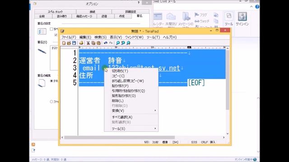Click the SJIS encoding indicator in status bar

pyautogui.click(x=194, y=142)
